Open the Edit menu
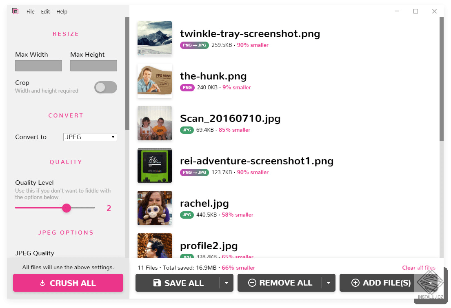 pyautogui.click(x=45, y=11)
